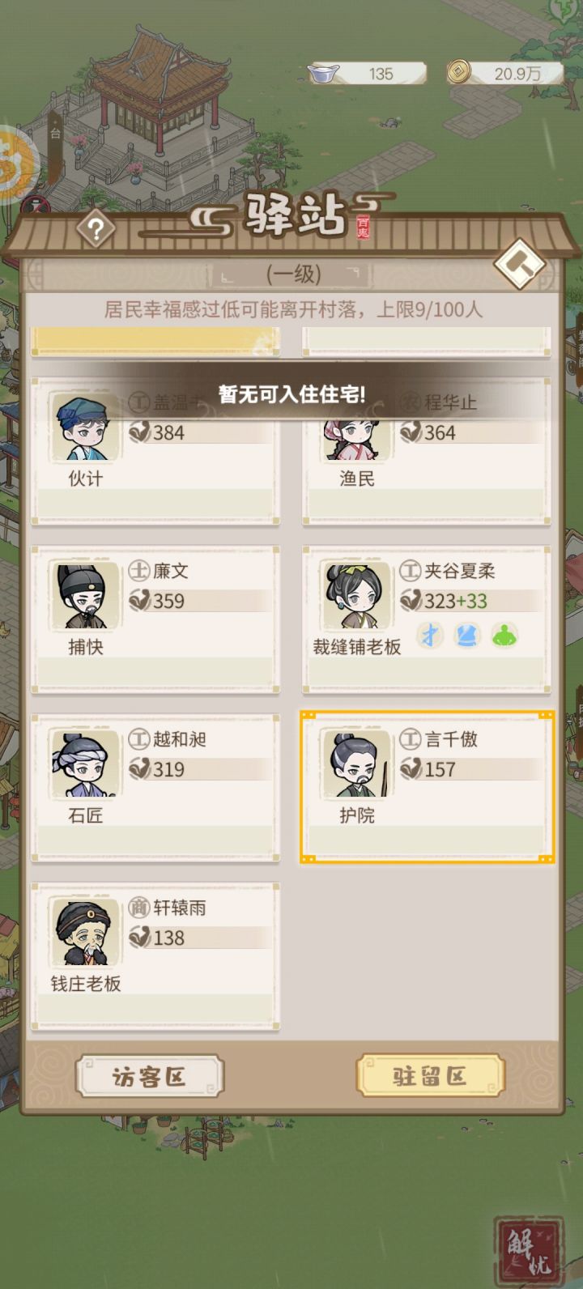Select resident 廉文 the 捕快 card
Image resolution: width=583 pixels, height=1289 pixels.
pyautogui.click(x=155, y=619)
